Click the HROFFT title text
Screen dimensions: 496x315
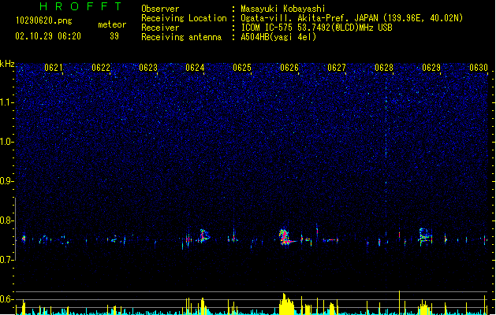point(80,6)
